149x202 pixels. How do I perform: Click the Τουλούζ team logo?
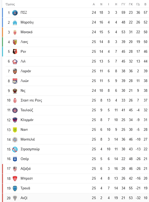coord(15,110)
